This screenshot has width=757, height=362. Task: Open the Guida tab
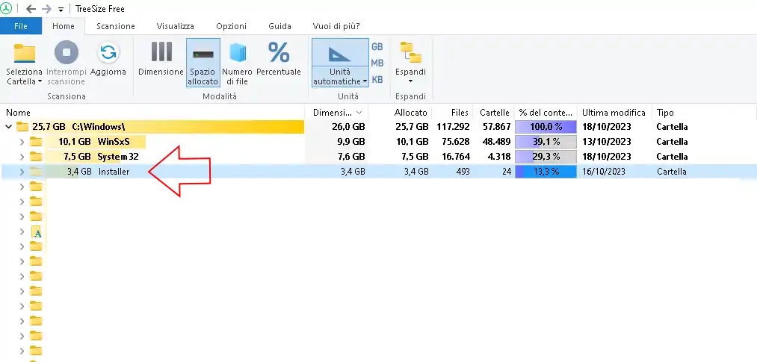click(x=279, y=26)
